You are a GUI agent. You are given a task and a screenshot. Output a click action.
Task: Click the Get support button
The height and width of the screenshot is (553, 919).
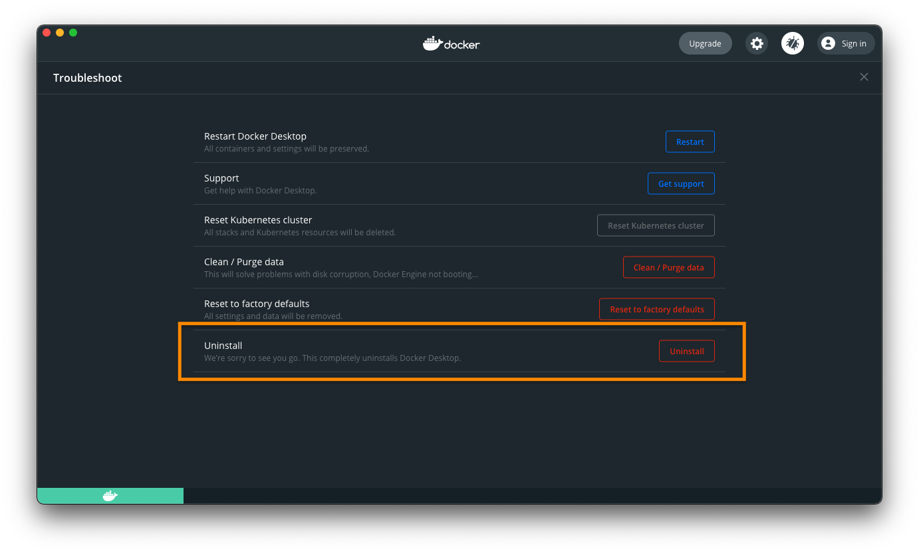pos(681,183)
